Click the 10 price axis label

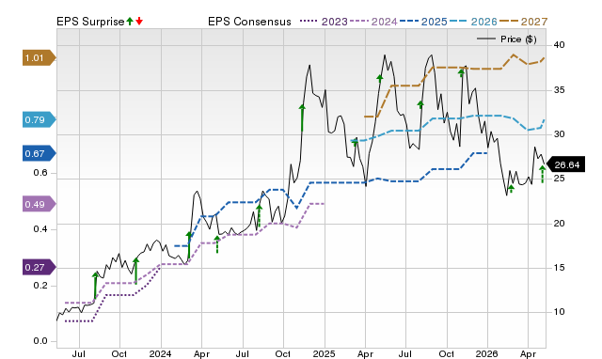point(559,312)
